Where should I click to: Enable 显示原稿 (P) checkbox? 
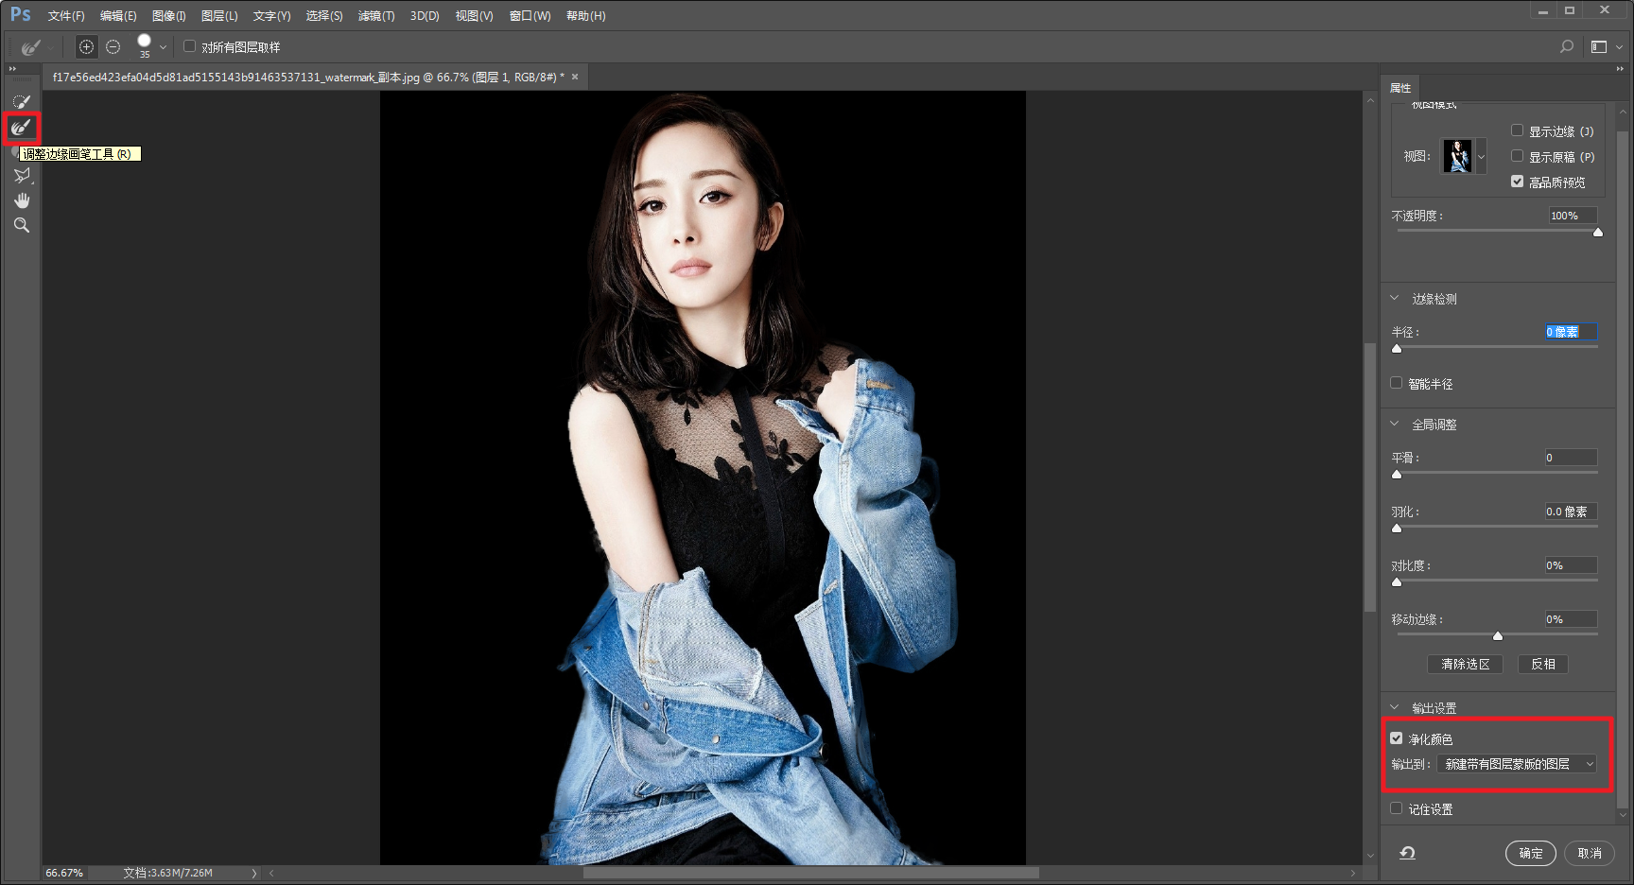click(x=1517, y=156)
